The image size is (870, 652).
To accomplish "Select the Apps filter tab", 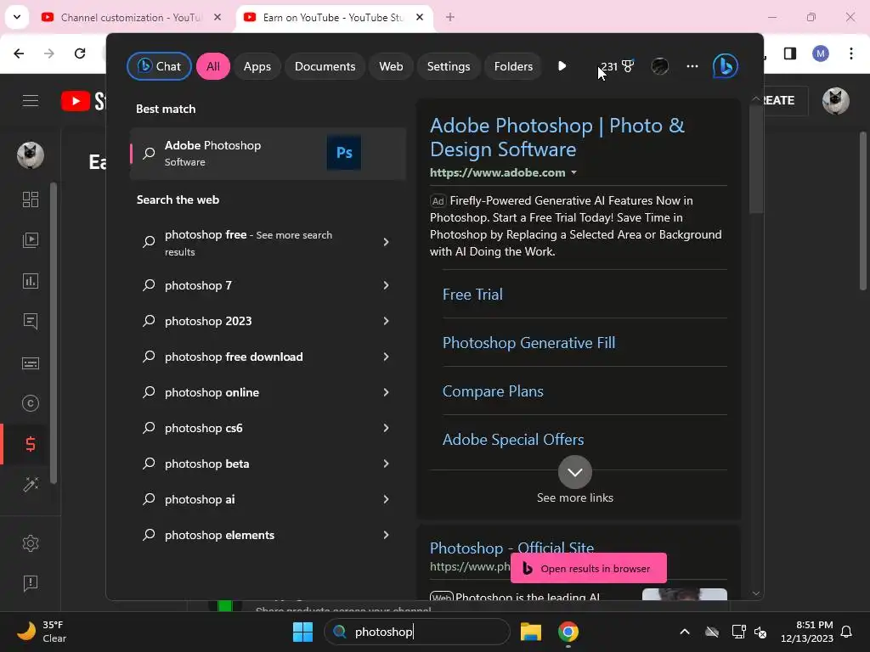I will pyautogui.click(x=257, y=66).
